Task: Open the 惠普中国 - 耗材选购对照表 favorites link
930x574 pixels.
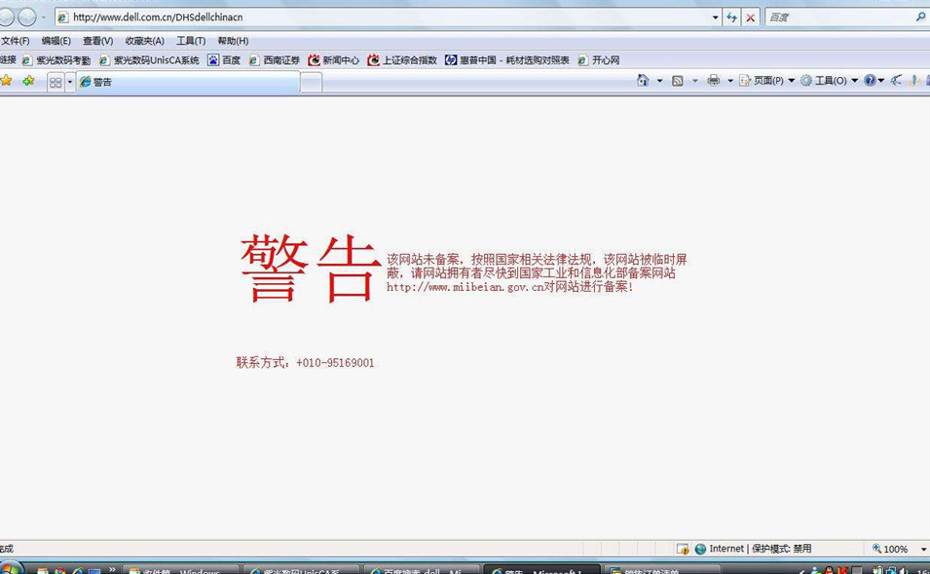Action: [507, 60]
